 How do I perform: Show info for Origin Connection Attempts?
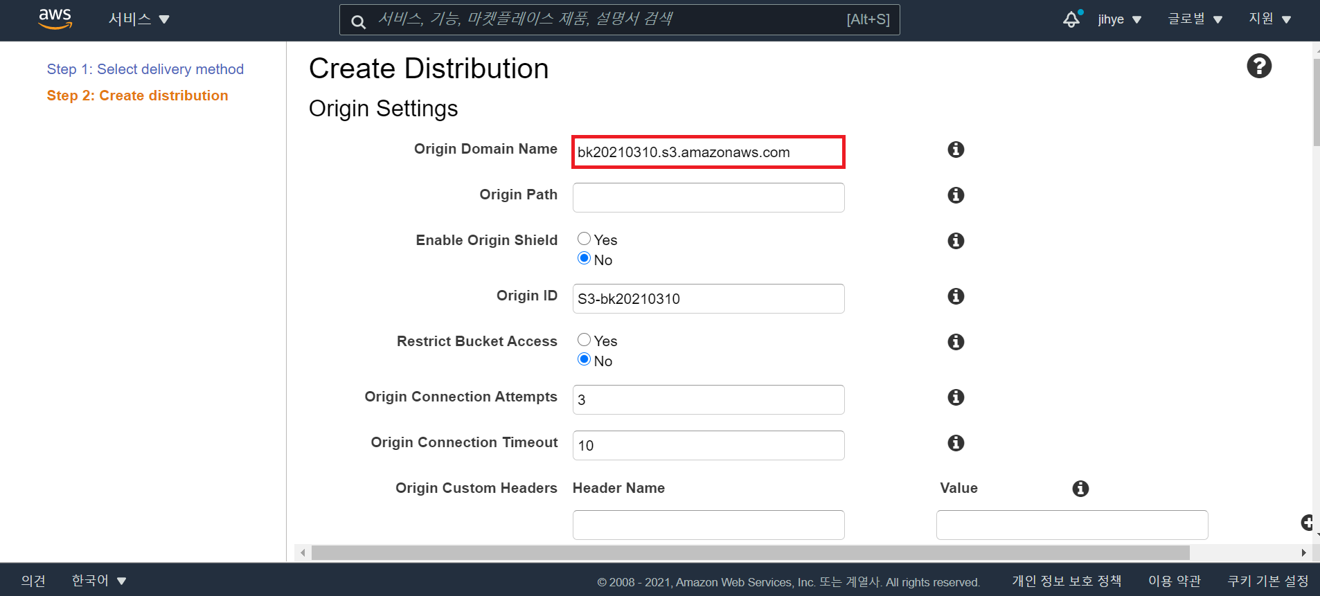(x=956, y=397)
